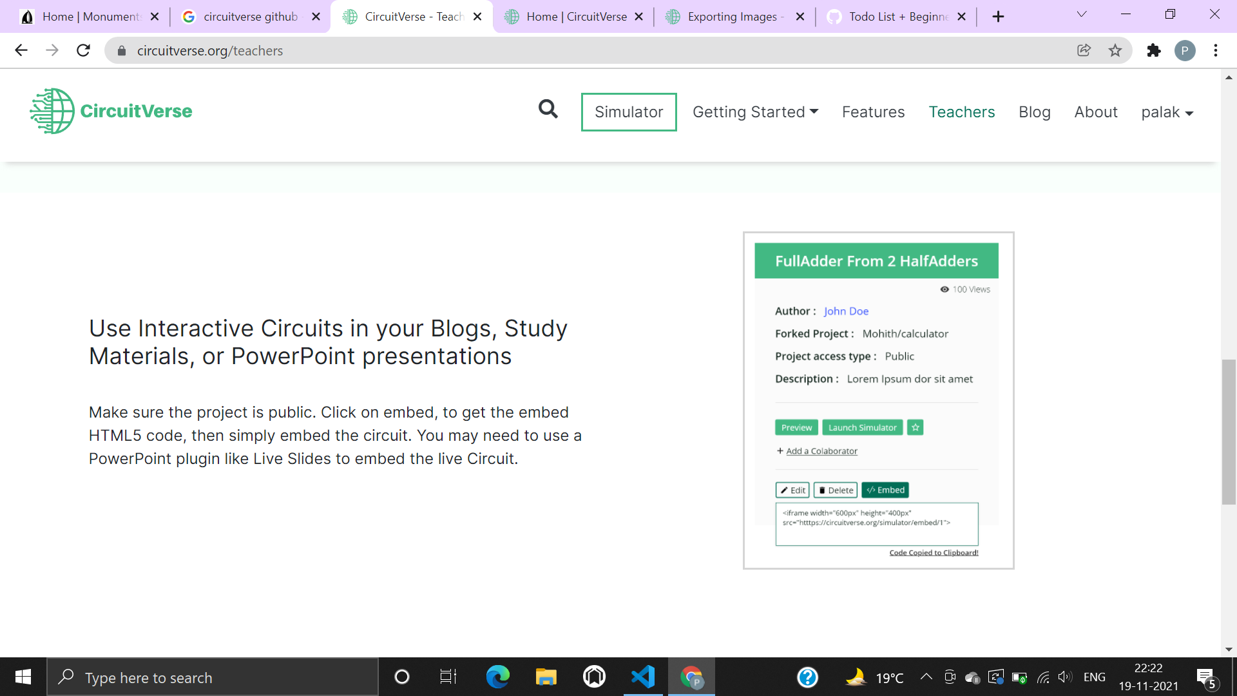
Task: Open the search icon in the navbar
Action: [548, 110]
